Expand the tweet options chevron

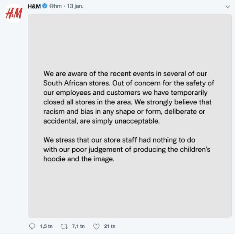coord(228,7)
